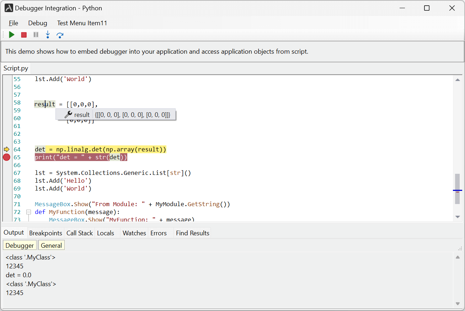Click the wrench icon in result tooltip
The height and width of the screenshot is (311, 465).
click(68, 114)
